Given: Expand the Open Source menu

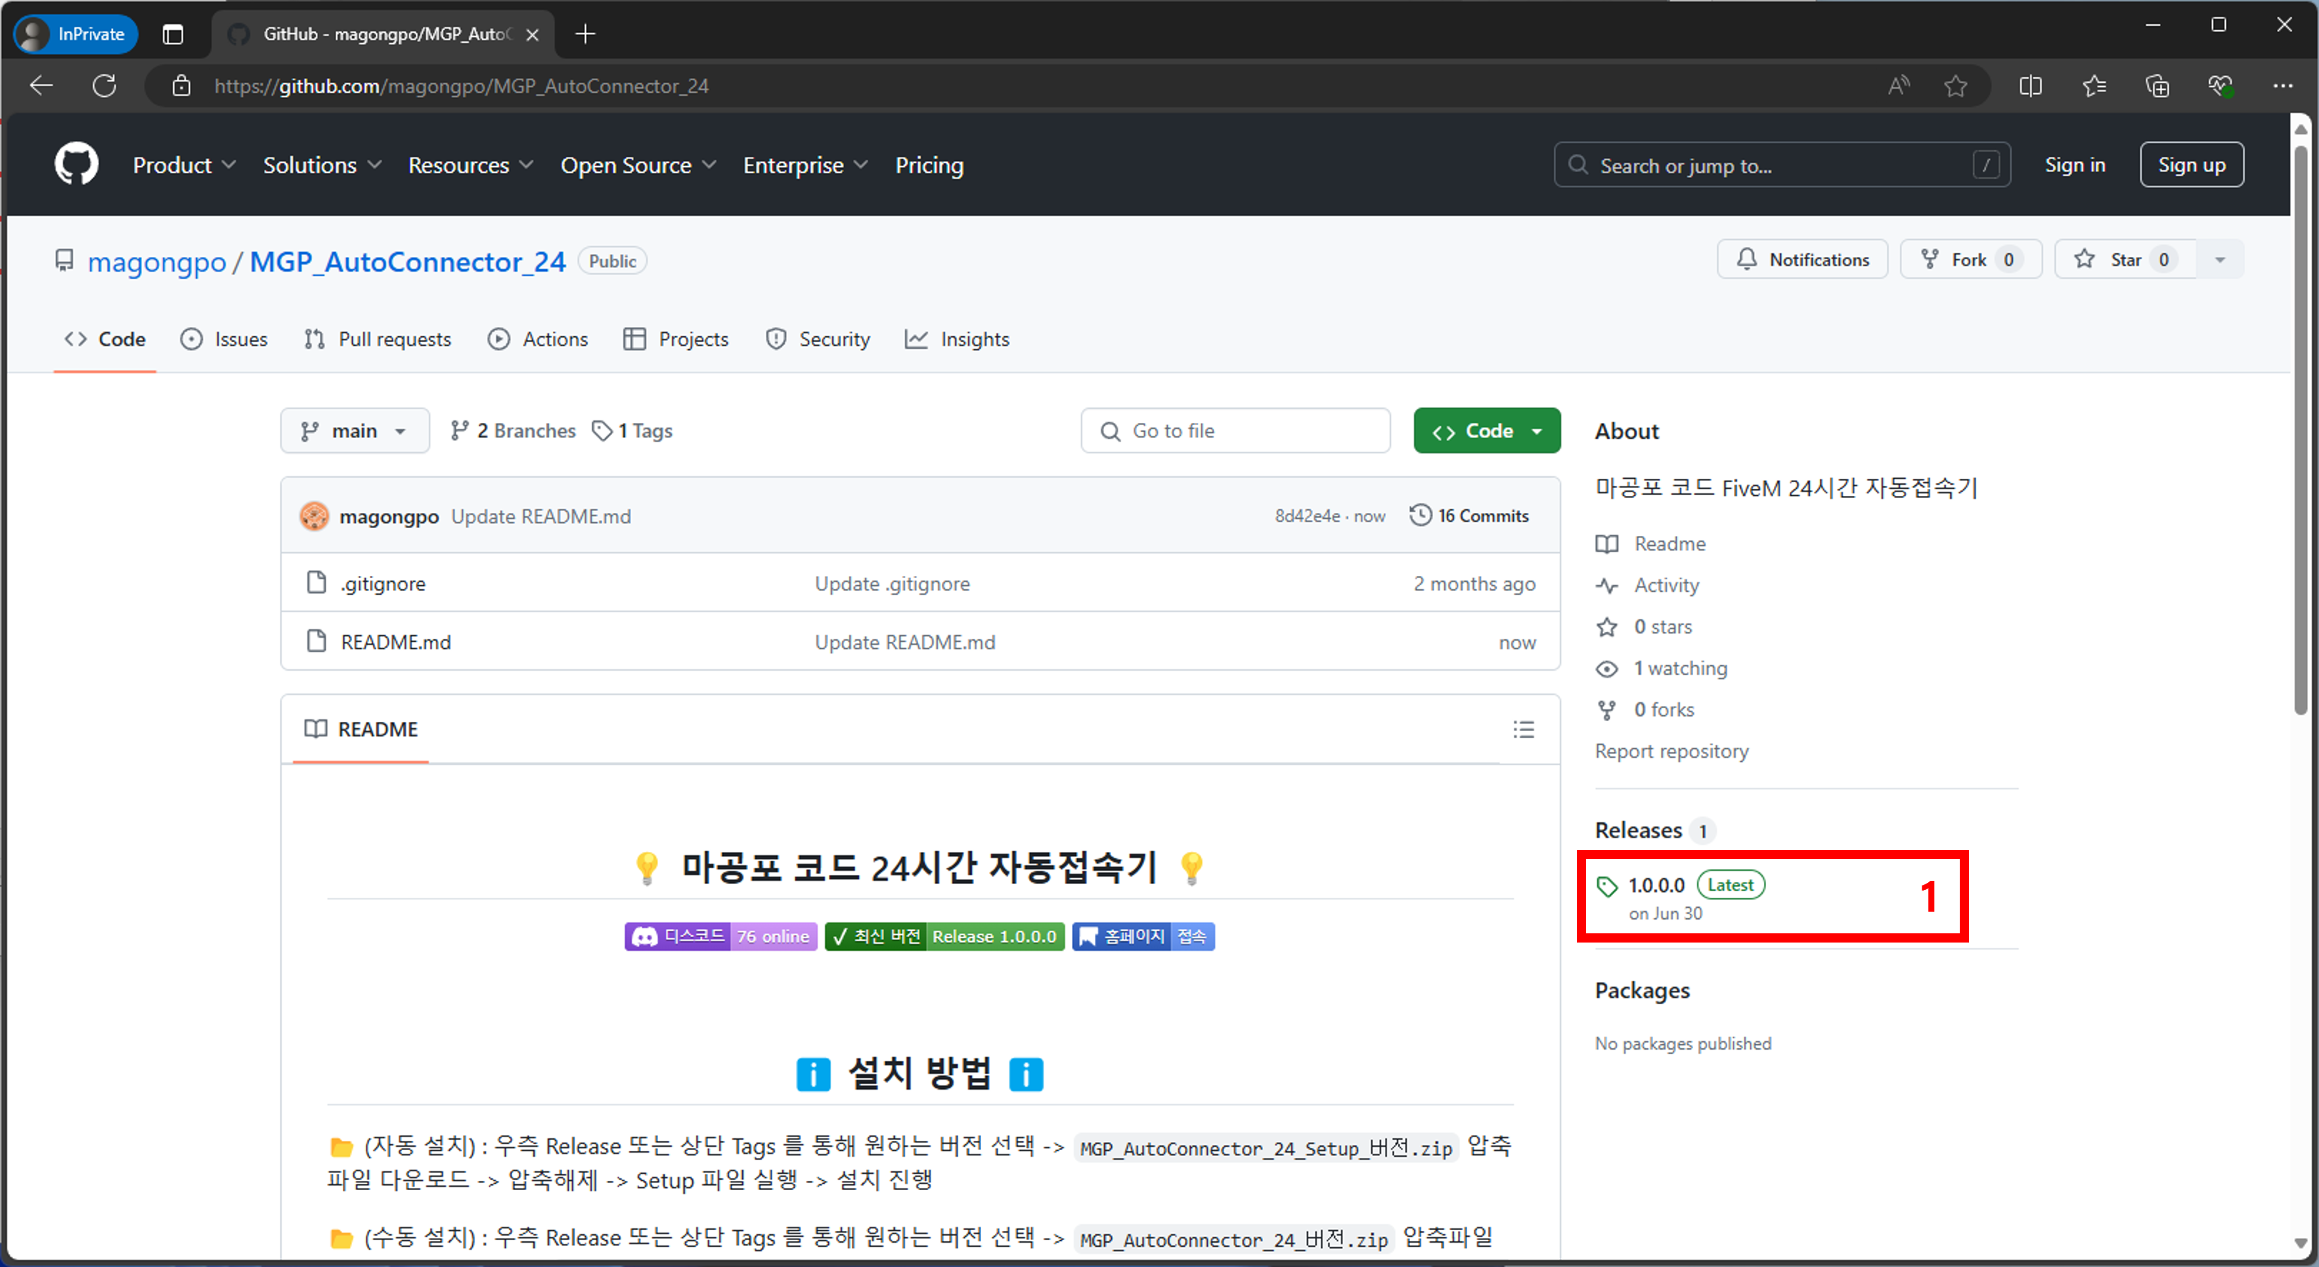Looking at the screenshot, I should (x=638, y=165).
